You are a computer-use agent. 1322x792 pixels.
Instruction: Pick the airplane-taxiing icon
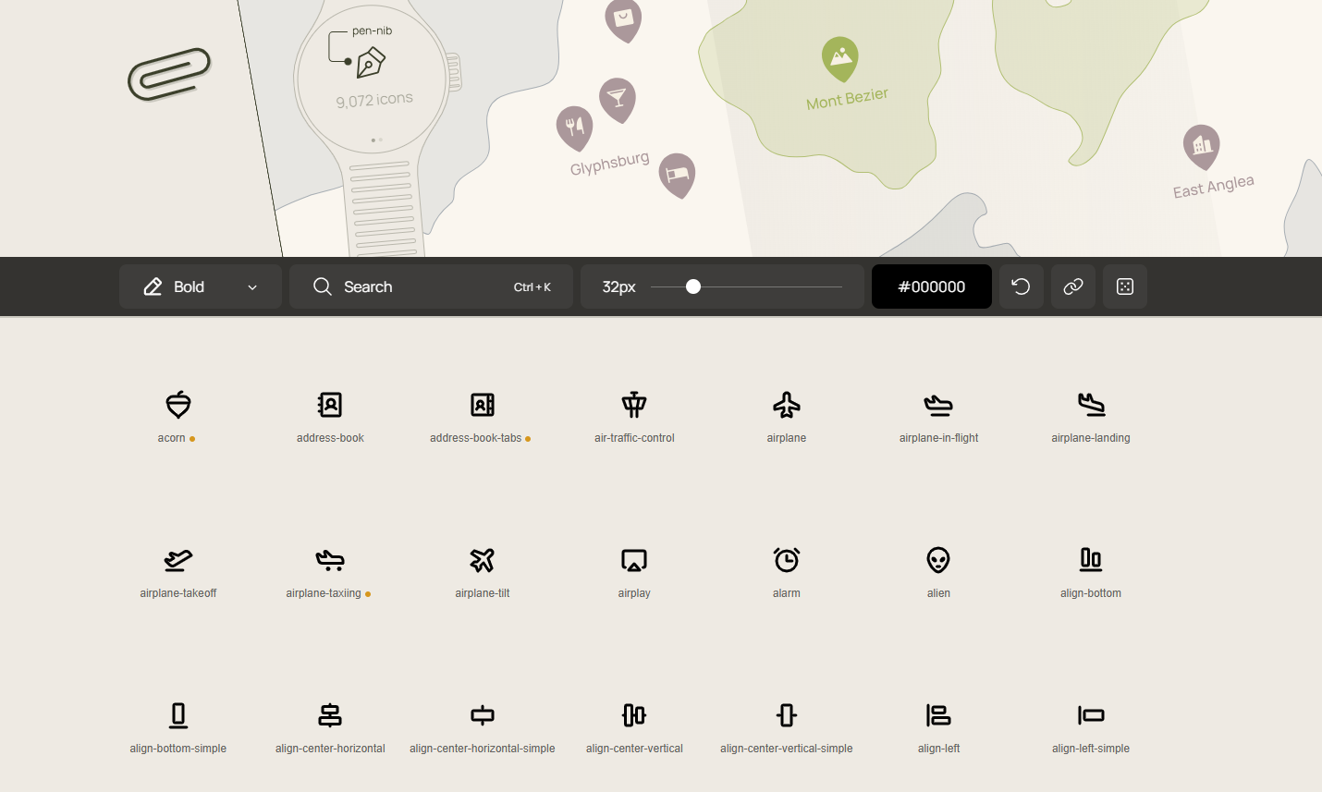330,560
